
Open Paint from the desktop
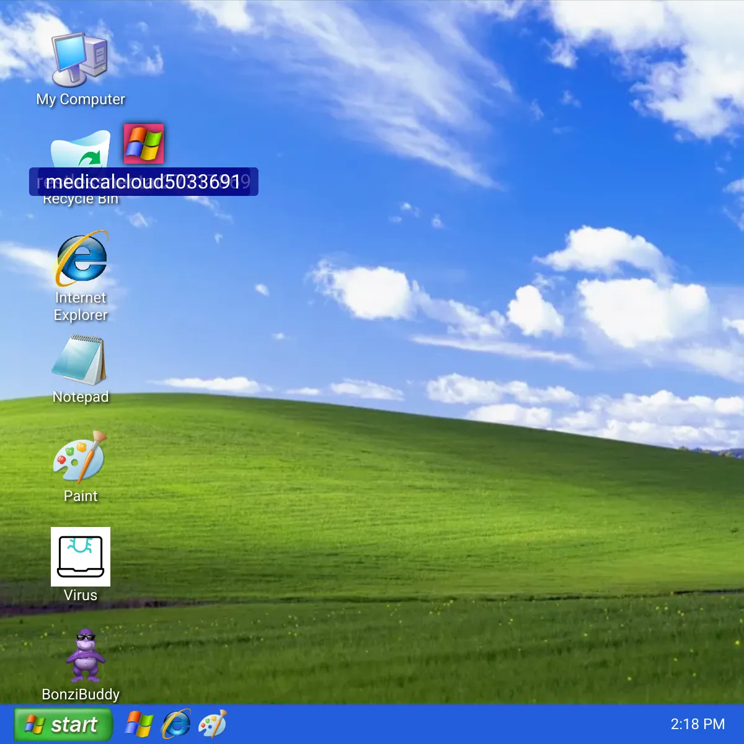(x=81, y=462)
